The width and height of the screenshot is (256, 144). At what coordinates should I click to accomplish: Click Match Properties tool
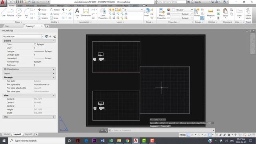point(162,14)
